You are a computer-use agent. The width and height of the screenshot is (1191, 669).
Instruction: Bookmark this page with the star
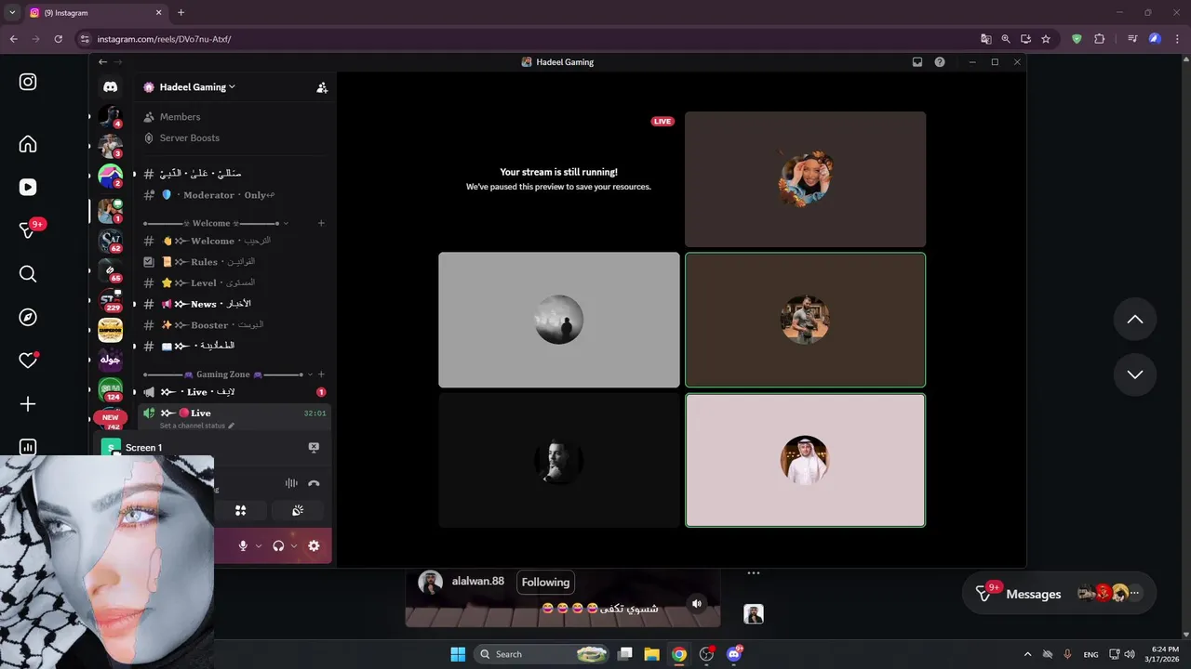1046,39
